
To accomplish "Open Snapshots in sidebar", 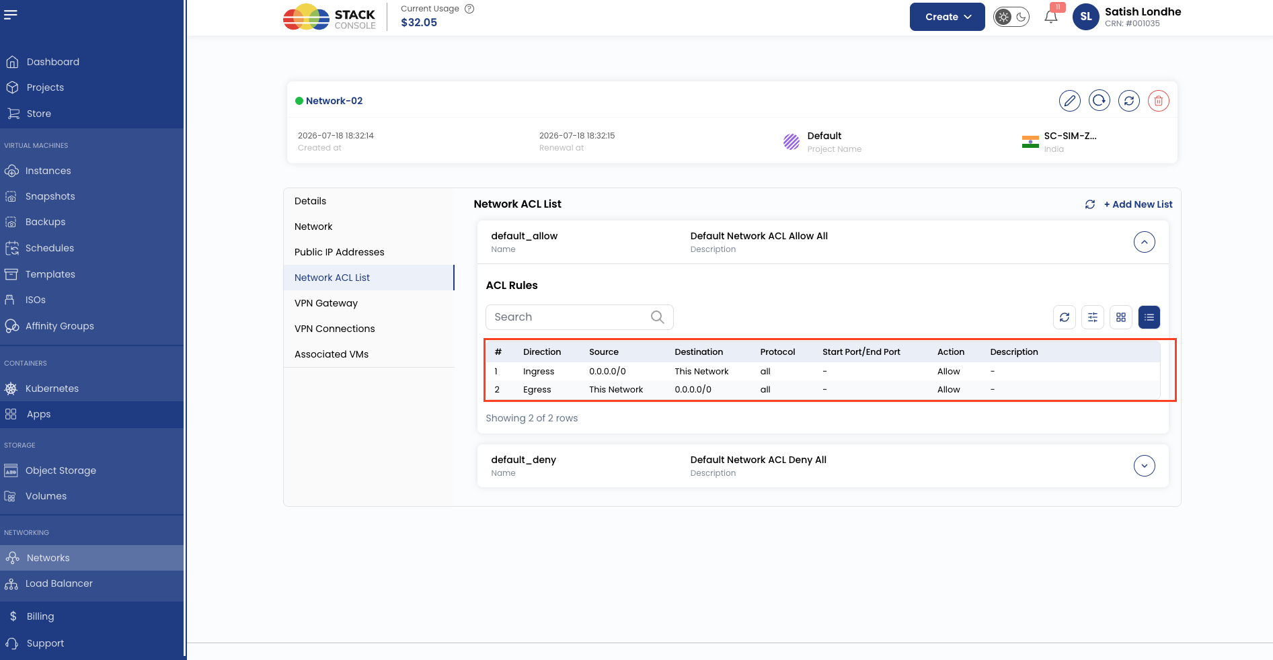I will pyautogui.click(x=91, y=196).
